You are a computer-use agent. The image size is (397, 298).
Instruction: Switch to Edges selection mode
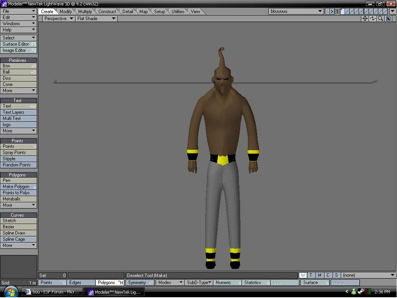pos(81,282)
